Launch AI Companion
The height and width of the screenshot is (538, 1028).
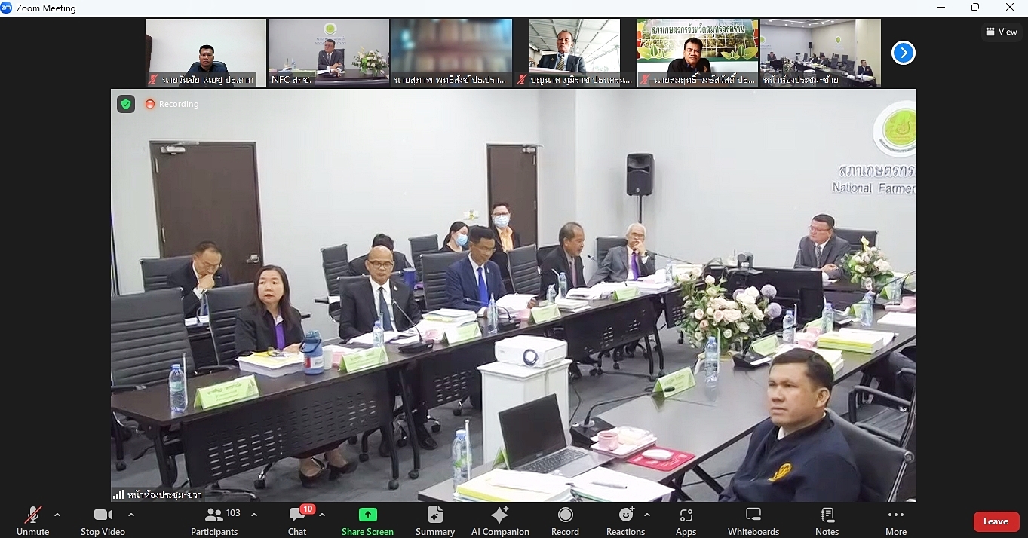tap(499, 521)
